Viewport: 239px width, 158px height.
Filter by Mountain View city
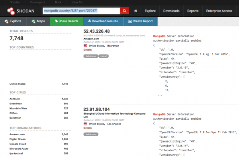tap(18, 108)
